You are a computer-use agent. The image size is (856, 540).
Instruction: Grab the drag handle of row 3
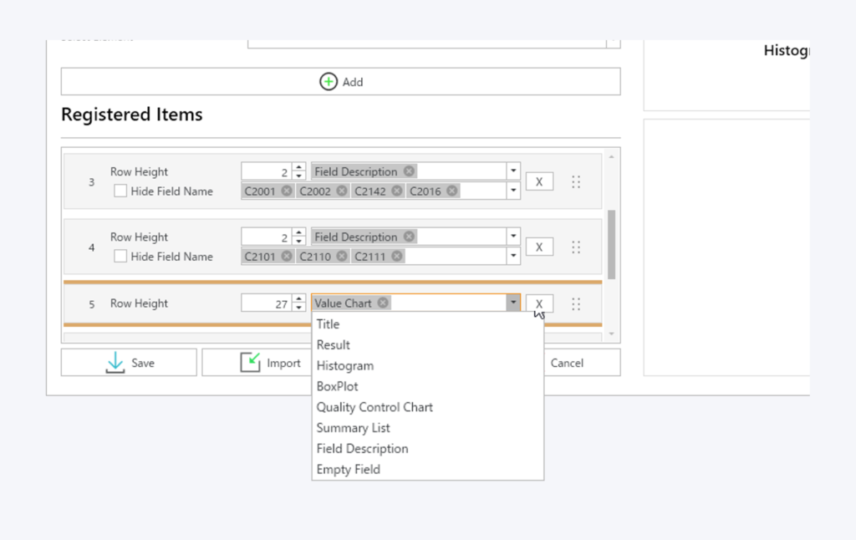click(x=576, y=181)
